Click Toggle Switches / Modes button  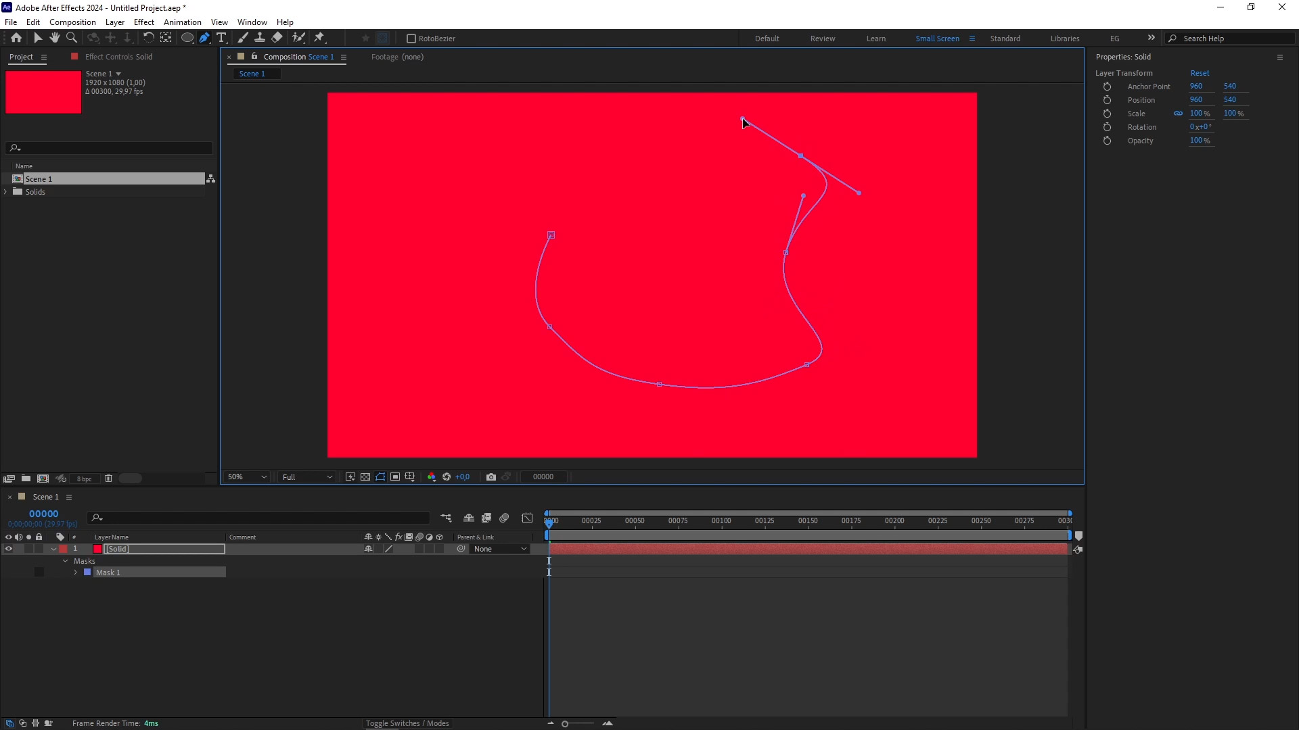(x=407, y=723)
